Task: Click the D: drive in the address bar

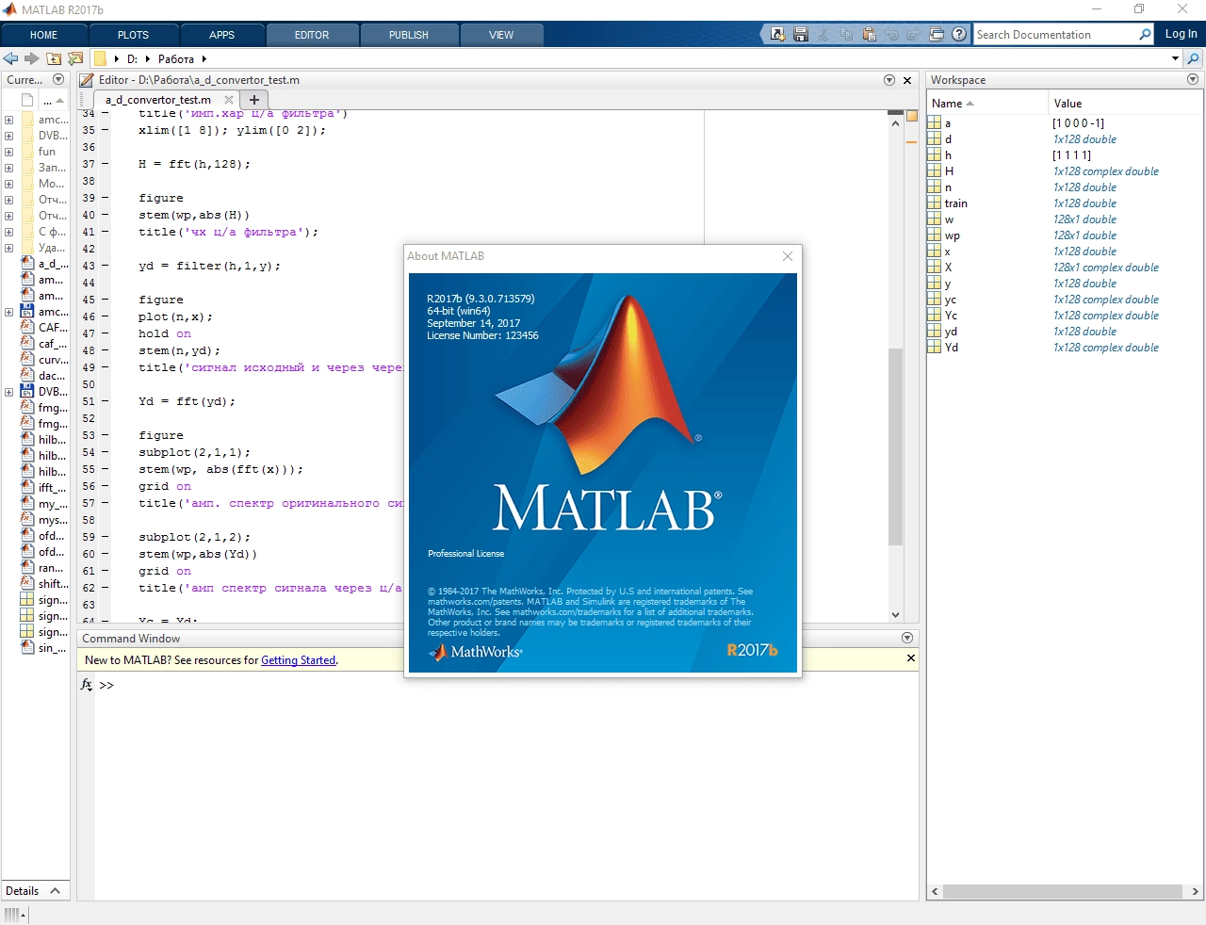Action: 133,58
